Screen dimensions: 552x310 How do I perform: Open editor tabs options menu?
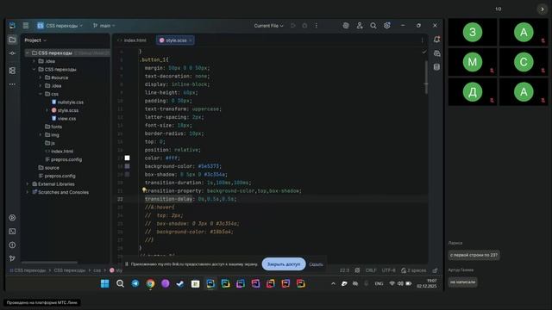422,40
